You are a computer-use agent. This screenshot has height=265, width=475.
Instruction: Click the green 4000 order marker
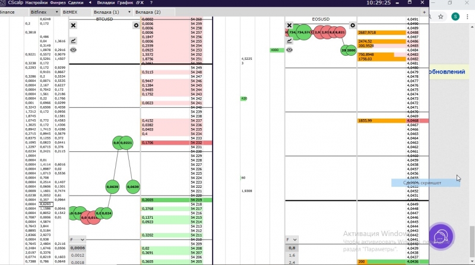pos(277,50)
